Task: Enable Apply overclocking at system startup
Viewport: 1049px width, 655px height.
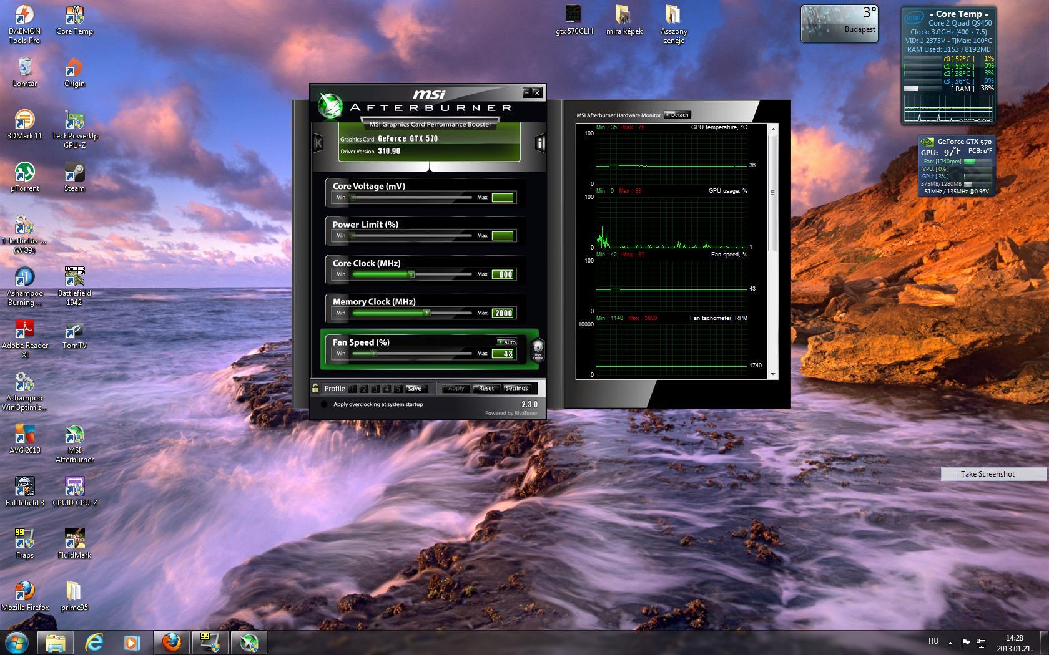Action: [x=324, y=404]
